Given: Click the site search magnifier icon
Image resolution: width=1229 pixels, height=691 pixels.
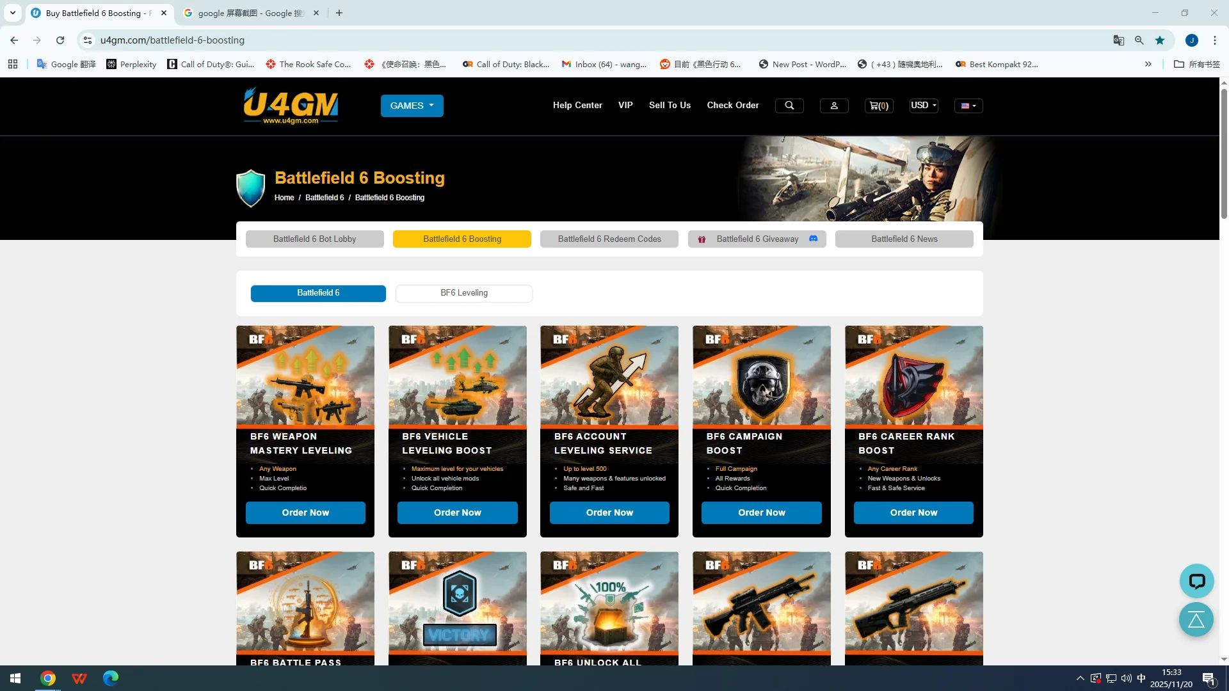Looking at the screenshot, I should pyautogui.click(x=789, y=106).
